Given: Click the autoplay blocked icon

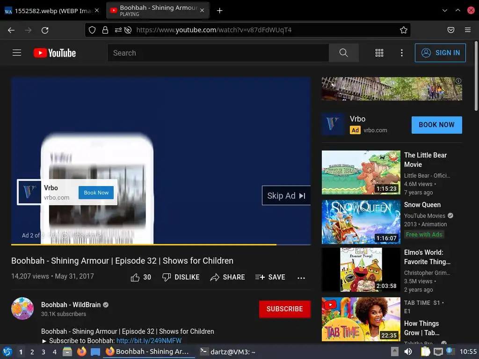Looking at the screenshot, I should coord(128,30).
